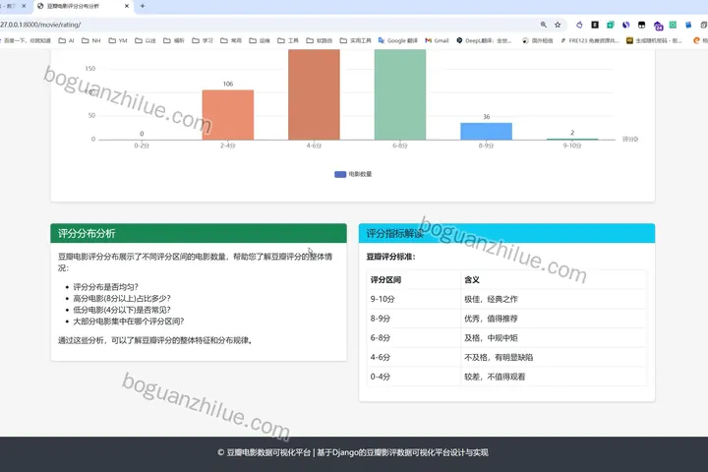Click the address bar URL movie/rating
708x472 pixels.
(40, 25)
